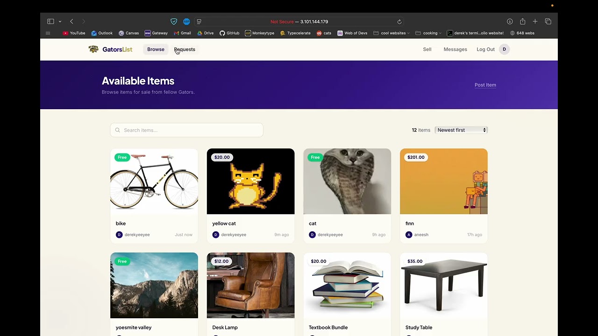Viewport: 598px width, 336px height.
Task: Click the '12 items' count text
Action: point(421,130)
